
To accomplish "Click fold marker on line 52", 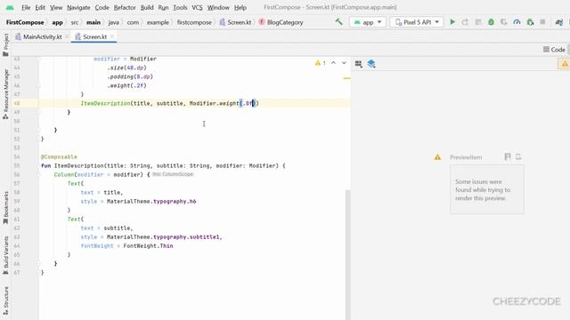I will point(38,139).
